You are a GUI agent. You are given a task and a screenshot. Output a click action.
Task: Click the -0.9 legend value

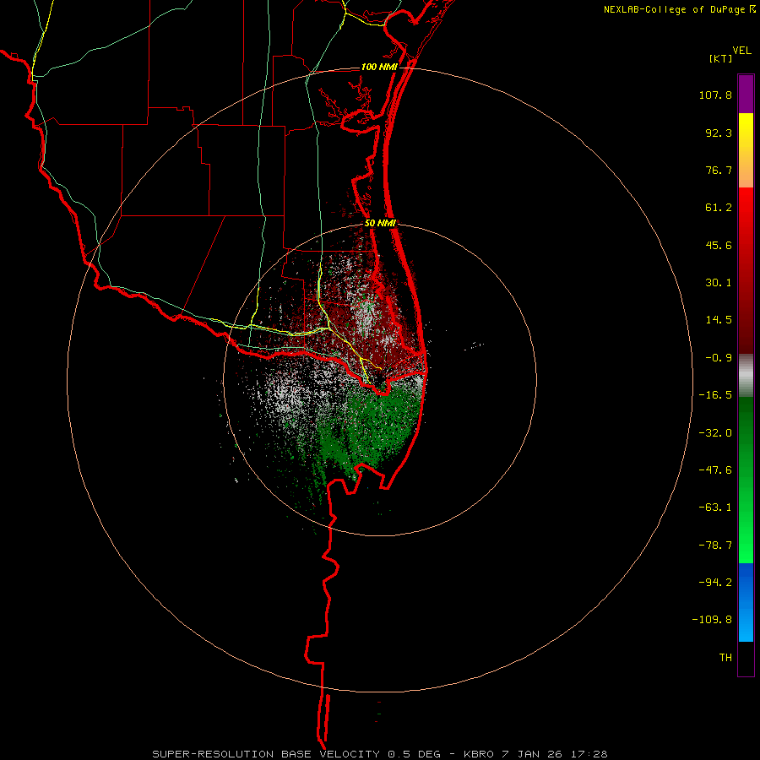pos(719,358)
